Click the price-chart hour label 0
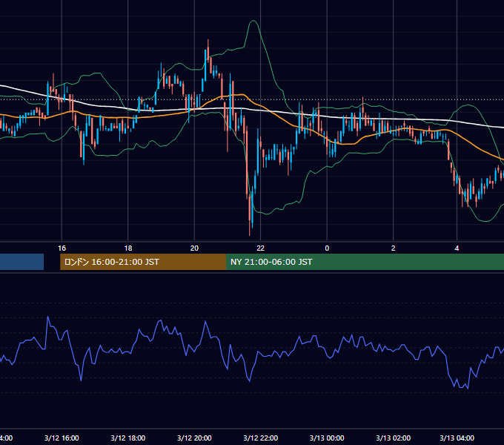504x445 pixels. point(327,248)
